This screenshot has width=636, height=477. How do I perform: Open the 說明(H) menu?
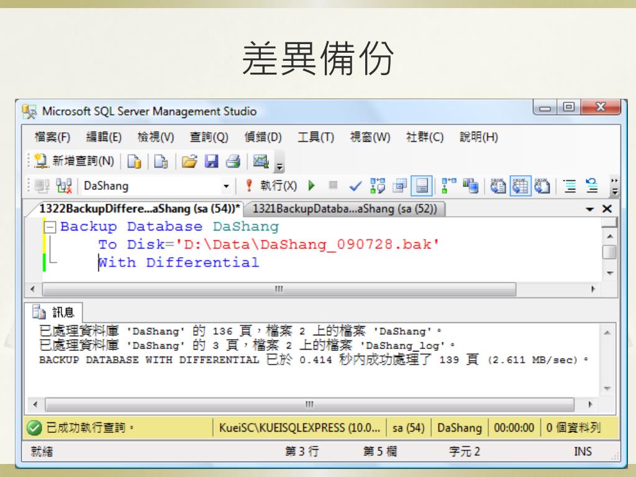point(479,137)
